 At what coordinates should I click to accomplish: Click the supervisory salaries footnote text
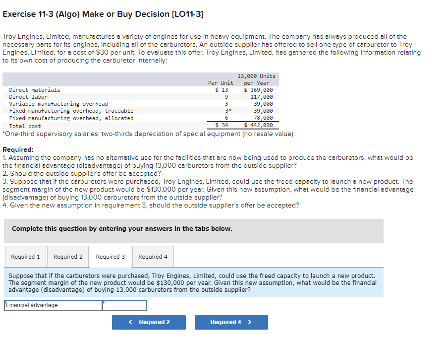pyautogui.click(x=149, y=134)
